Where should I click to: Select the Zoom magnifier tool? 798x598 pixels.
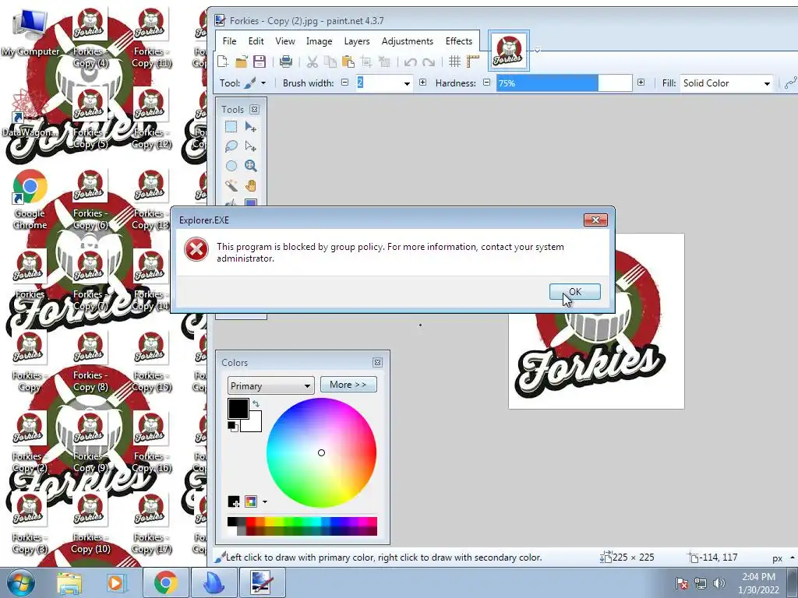point(250,166)
